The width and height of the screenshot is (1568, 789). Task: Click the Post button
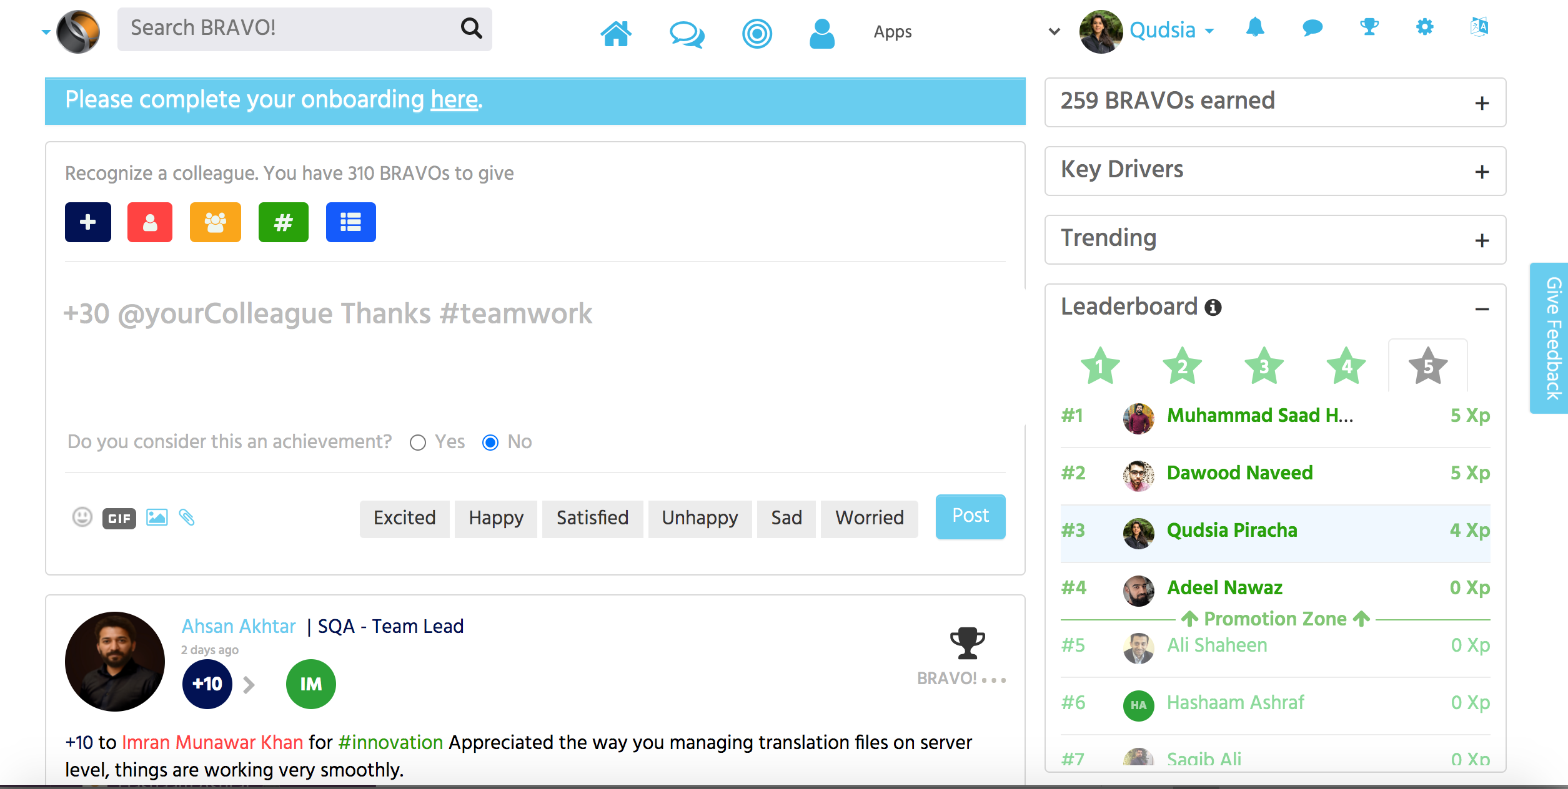[971, 516]
